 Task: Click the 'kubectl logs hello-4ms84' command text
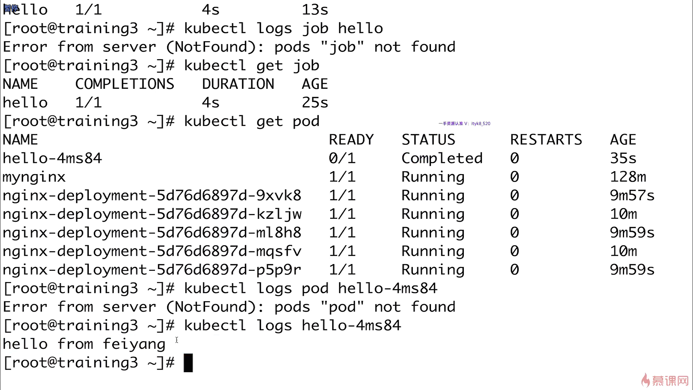pos(292,326)
